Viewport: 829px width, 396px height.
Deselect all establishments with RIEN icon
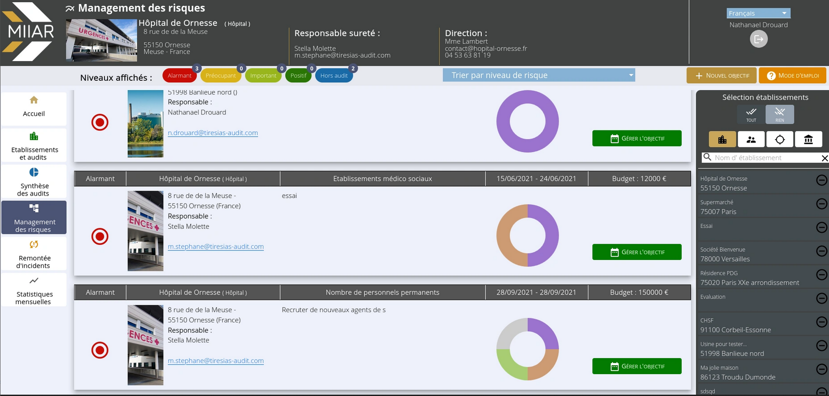point(779,114)
